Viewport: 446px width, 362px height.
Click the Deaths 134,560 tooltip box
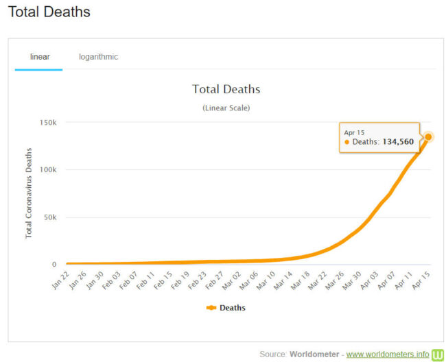click(x=379, y=136)
